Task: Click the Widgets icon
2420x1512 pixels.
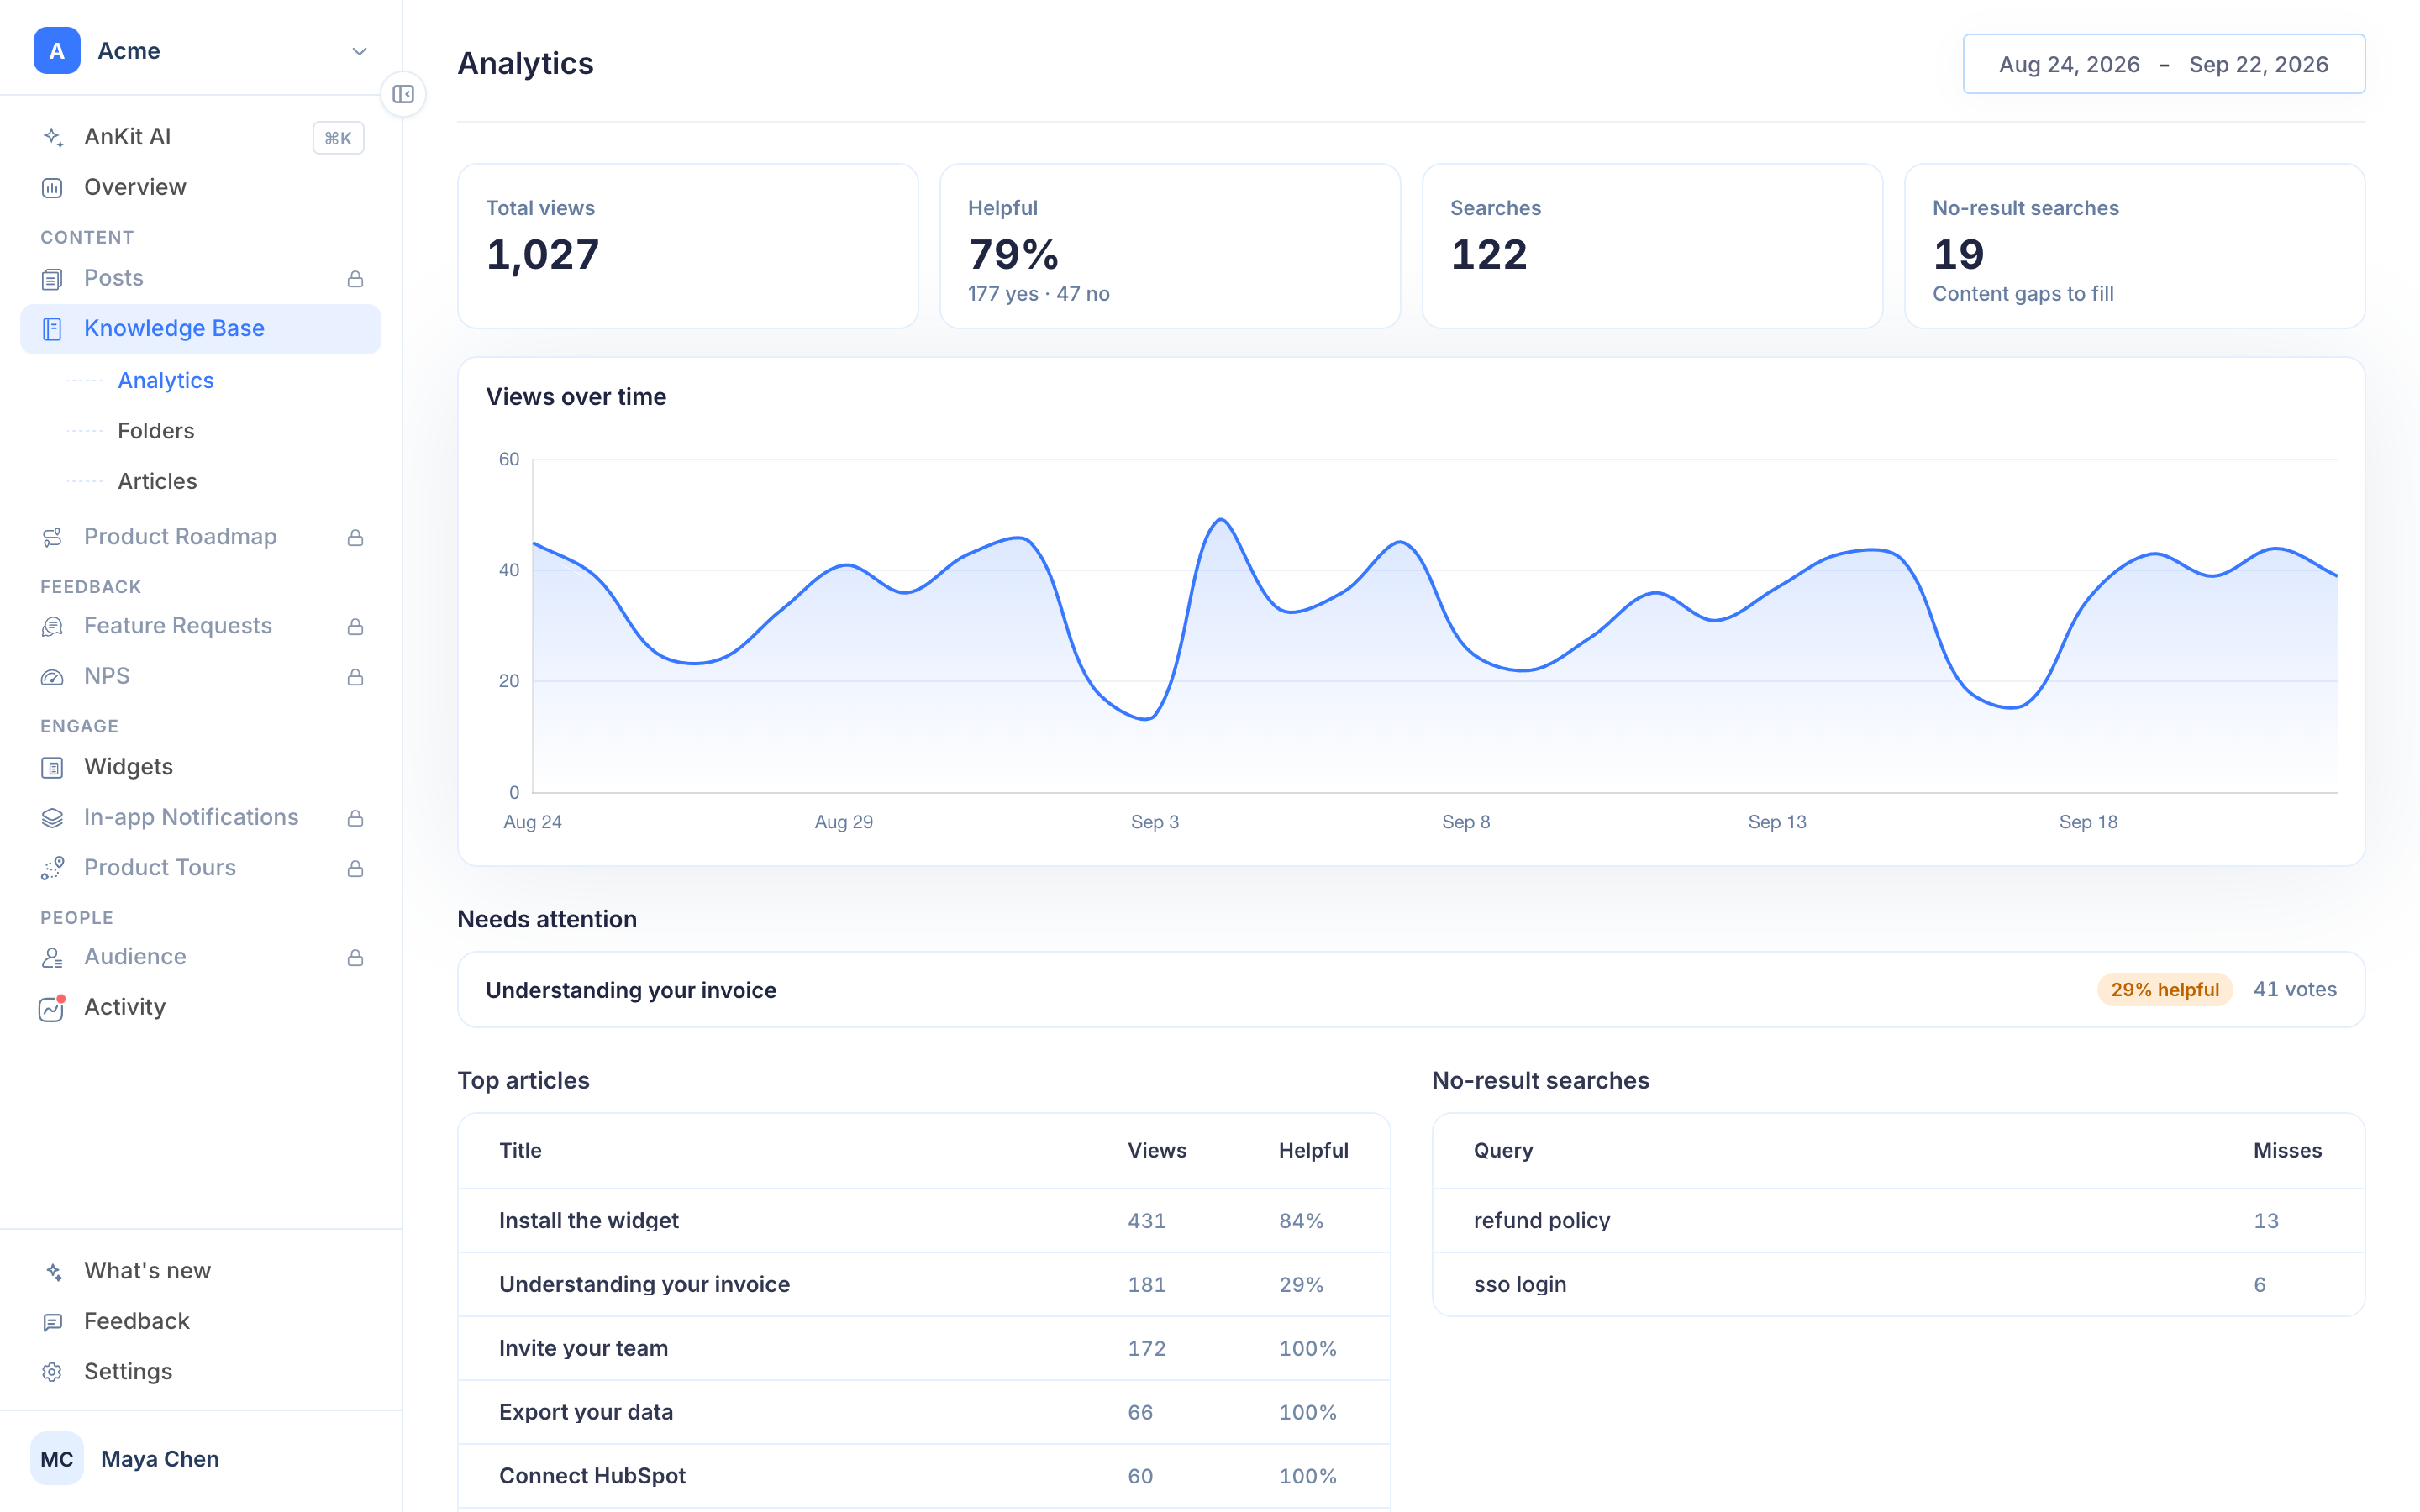Action: pyautogui.click(x=53, y=768)
